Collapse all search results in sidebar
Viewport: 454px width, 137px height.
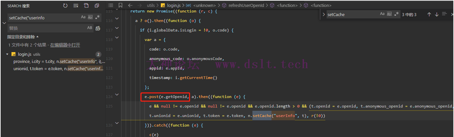pyautogui.click(x=97, y=6)
